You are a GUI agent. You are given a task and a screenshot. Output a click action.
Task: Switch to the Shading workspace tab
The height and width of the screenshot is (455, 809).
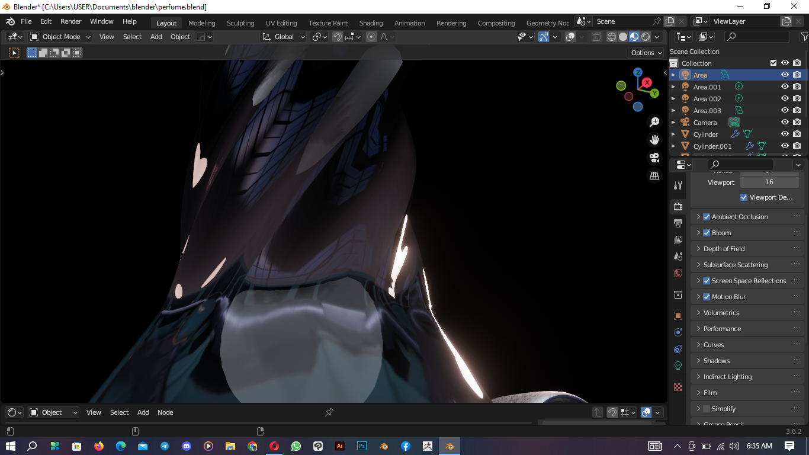pyautogui.click(x=371, y=23)
